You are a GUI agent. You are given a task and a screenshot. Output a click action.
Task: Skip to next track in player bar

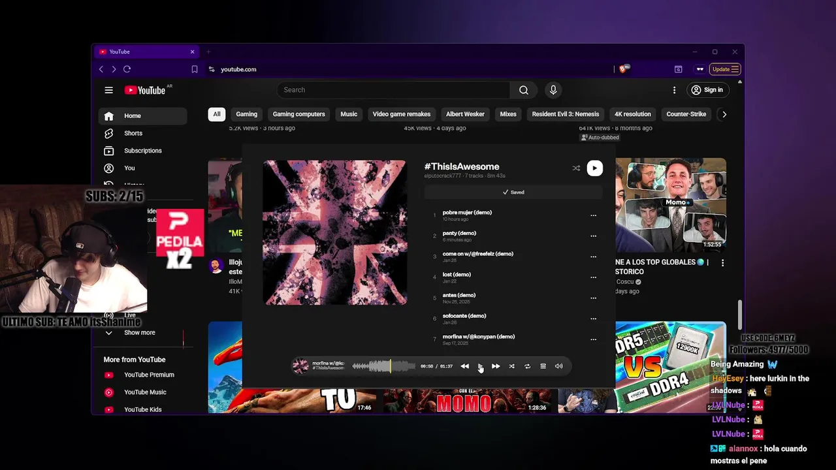coord(496,366)
